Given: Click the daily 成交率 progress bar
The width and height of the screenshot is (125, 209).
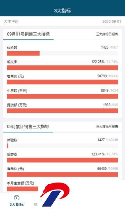Looking at the screenshot, I should [x=62, y=68].
